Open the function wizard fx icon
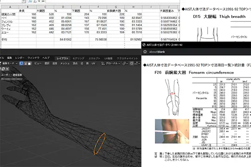The image size is (251, 167). coord(30,1)
